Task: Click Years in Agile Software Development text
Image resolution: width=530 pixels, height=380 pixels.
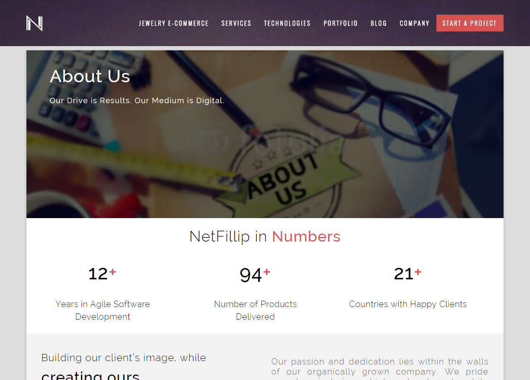Action: coord(103,310)
